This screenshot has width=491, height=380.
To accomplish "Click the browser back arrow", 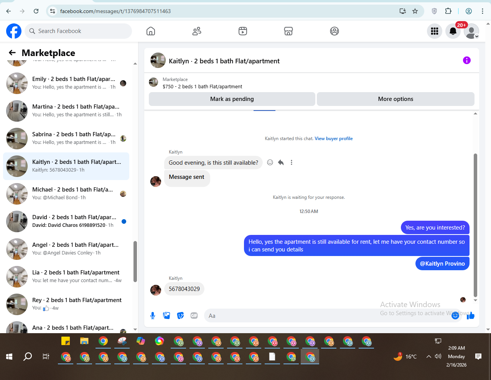I will pos(8,11).
